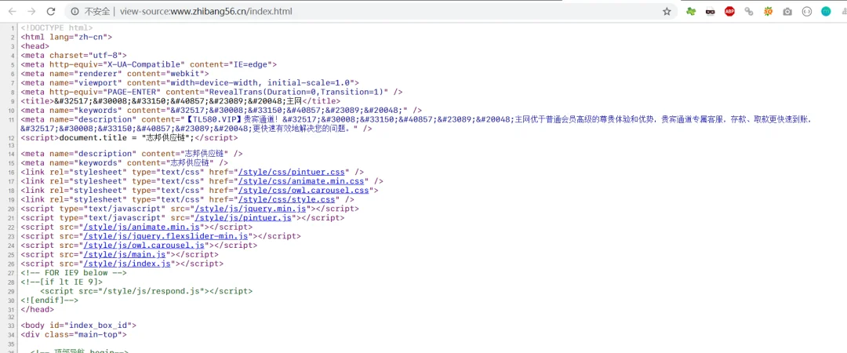Image resolution: width=847 pixels, height=353 pixels.
Task: Open the green puzzle piece extension
Action: pos(691,11)
